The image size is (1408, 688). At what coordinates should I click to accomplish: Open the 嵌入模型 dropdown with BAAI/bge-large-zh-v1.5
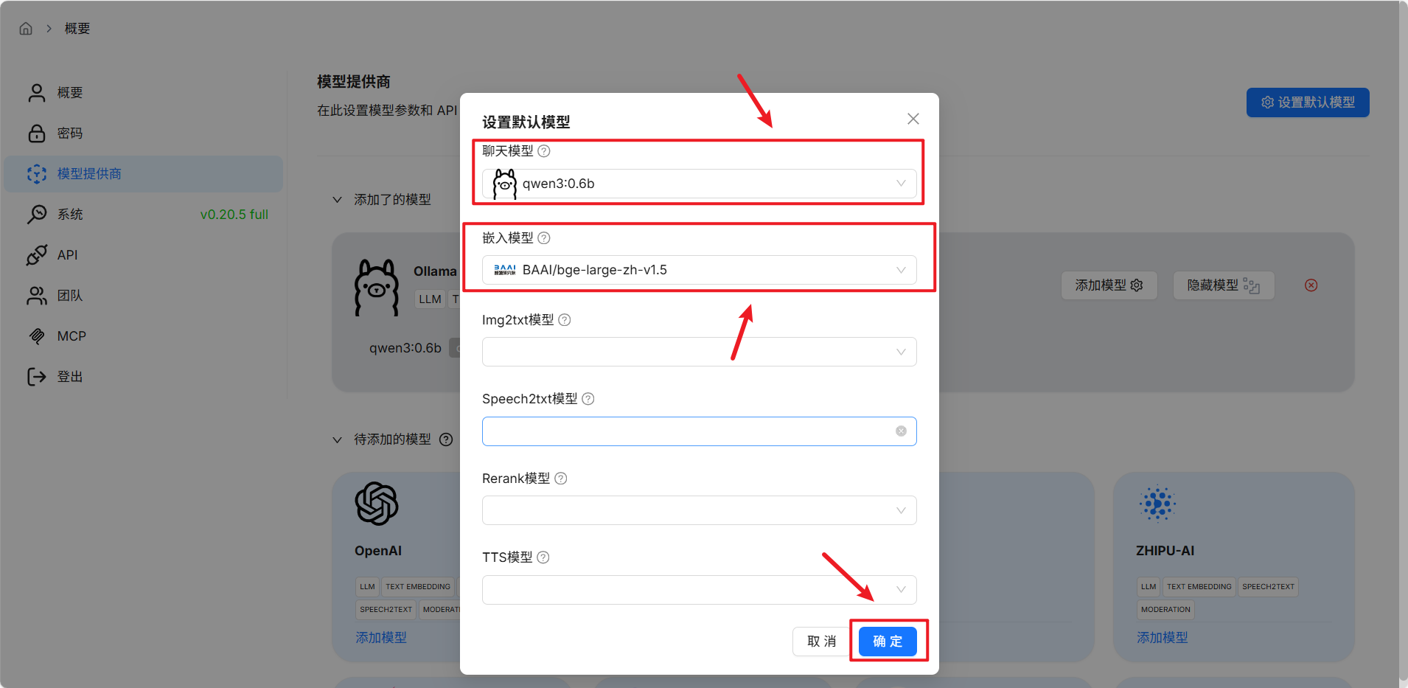(x=699, y=270)
